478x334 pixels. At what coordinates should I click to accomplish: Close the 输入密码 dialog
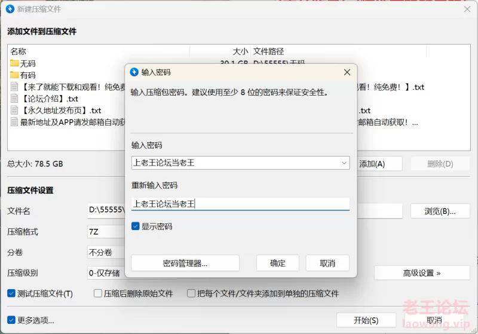pos(347,72)
